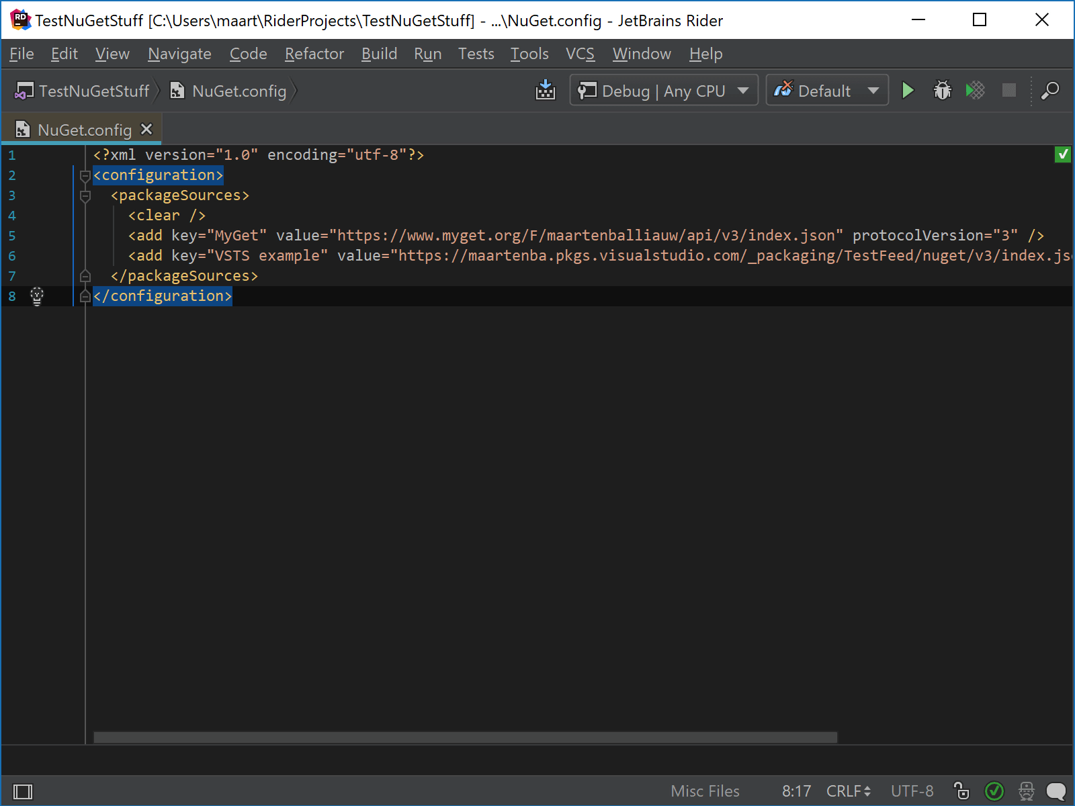This screenshot has width=1075, height=806.
Task: Click TestNuGetStuff breadcrumb label
Action: 94,91
